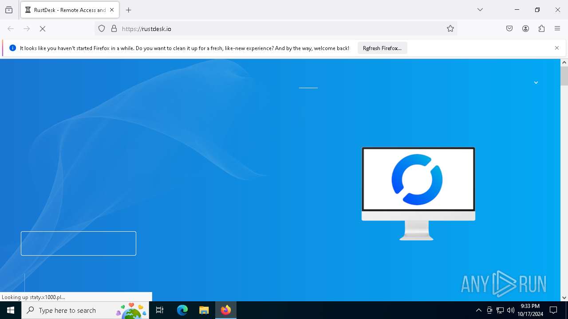Open the Extensions puzzle icon
568x319 pixels.
(x=541, y=28)
